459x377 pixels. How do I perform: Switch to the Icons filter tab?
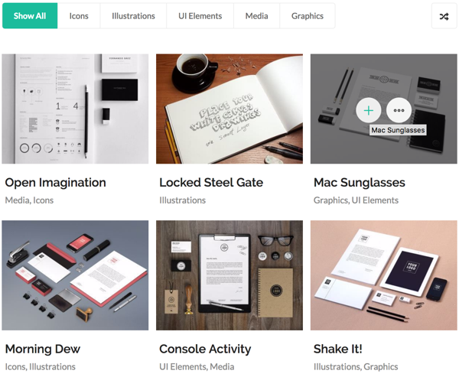[79, 16]
